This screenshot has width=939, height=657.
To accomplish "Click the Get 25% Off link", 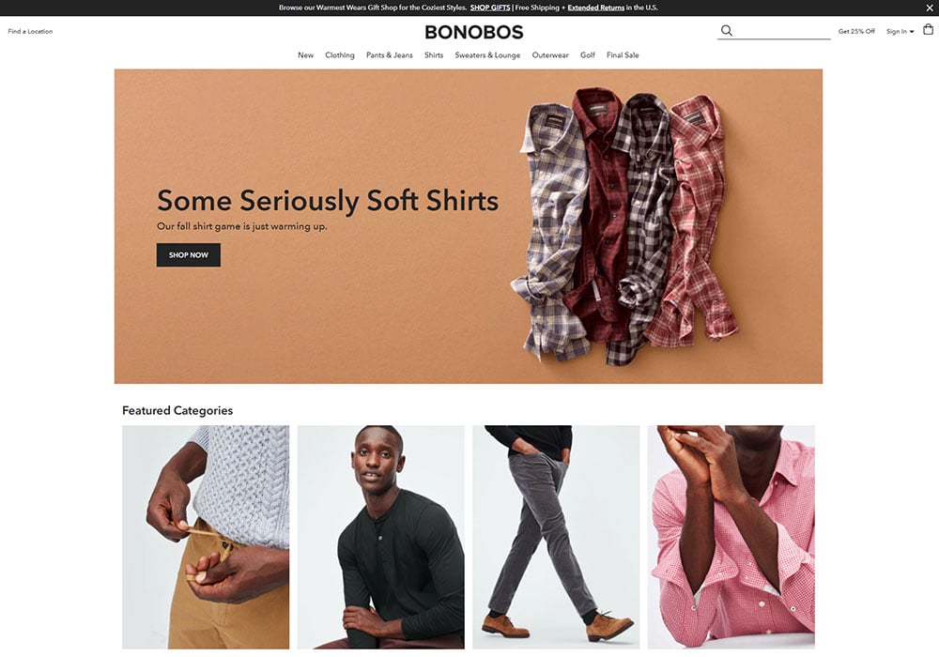I will (856, 31).
